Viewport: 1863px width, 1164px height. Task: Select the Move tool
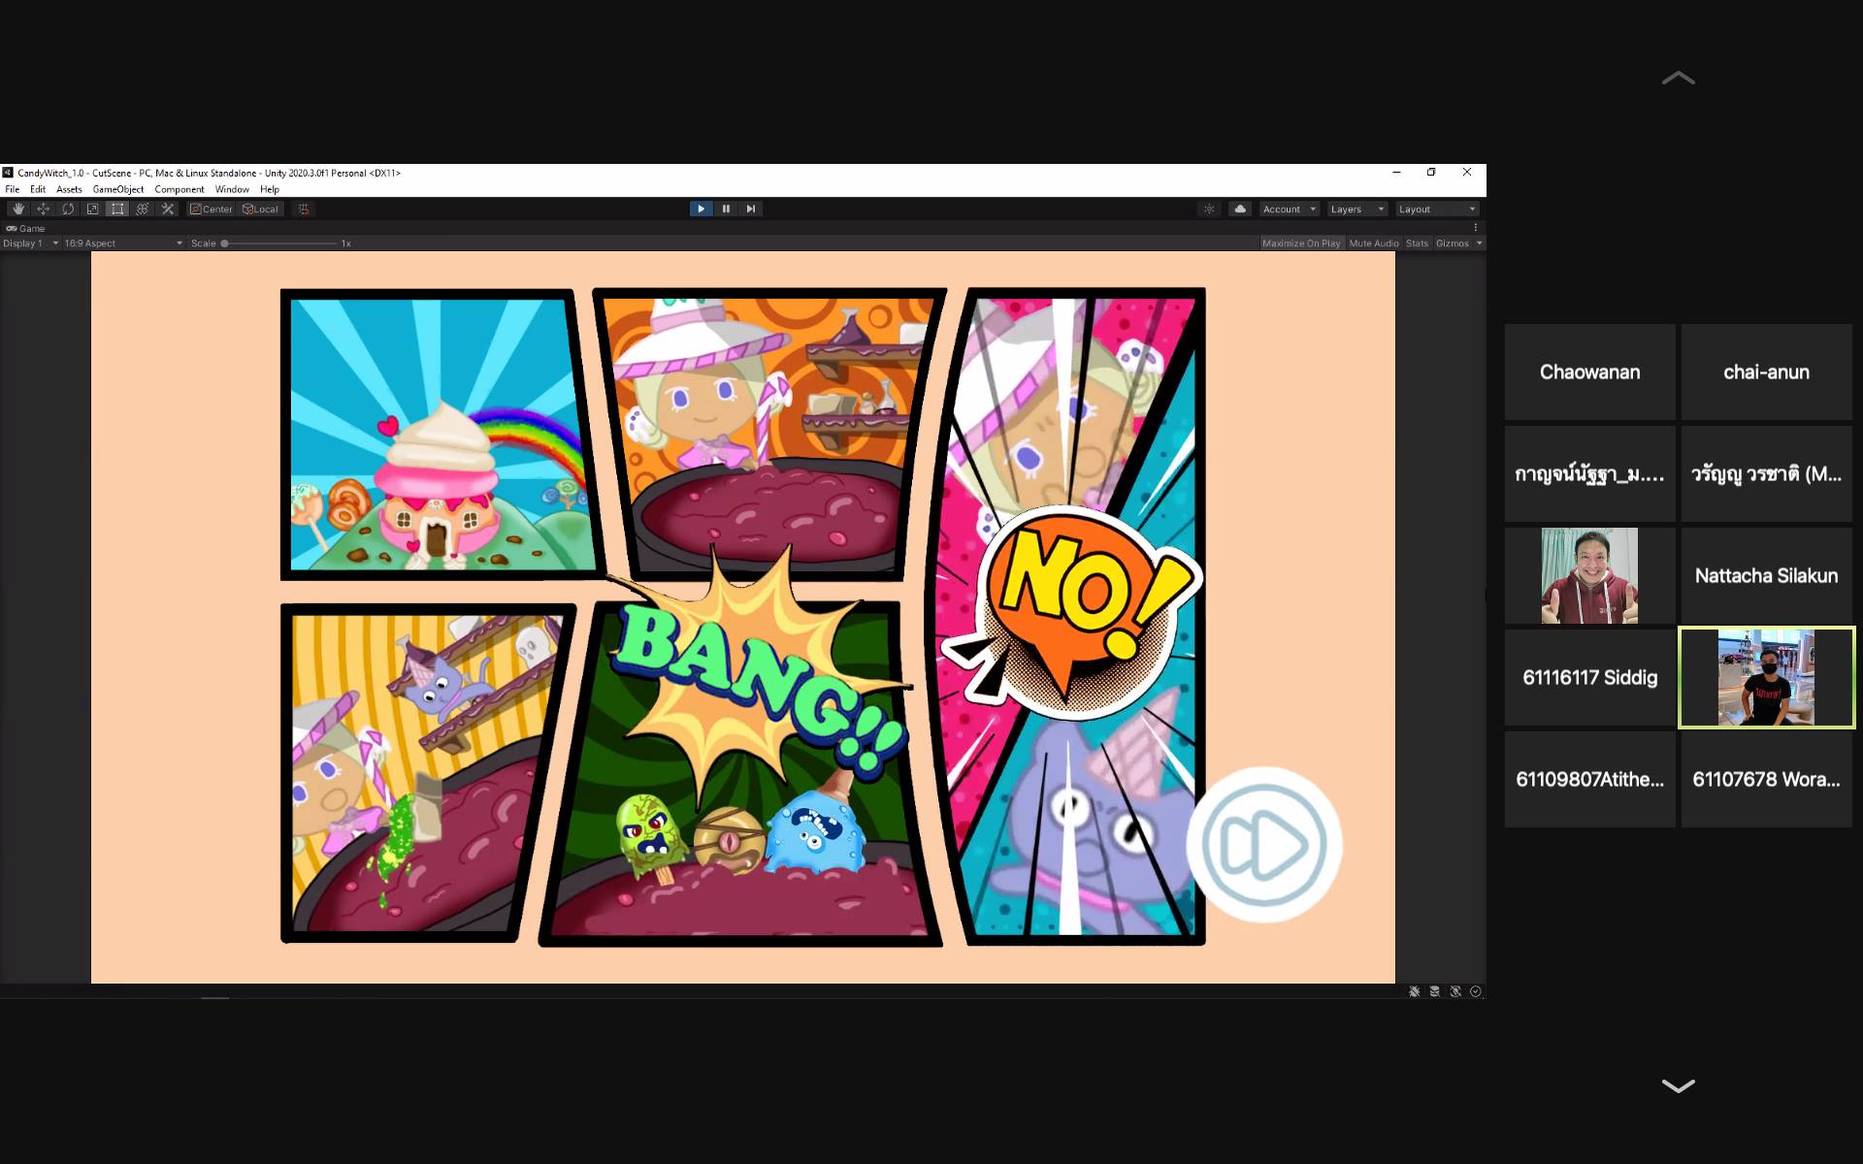tap(43, 209)
